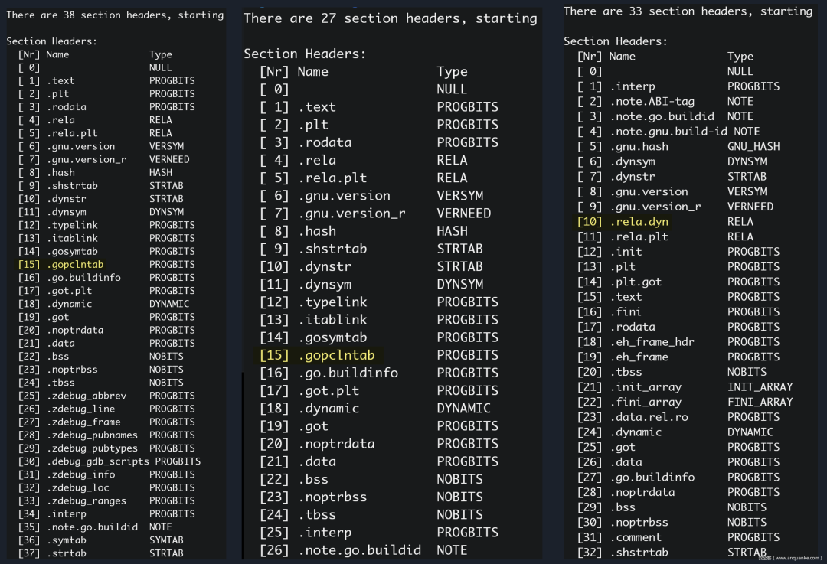Click .typelink in the 38-header listing
827x564 pixels.
coord(72,225)
